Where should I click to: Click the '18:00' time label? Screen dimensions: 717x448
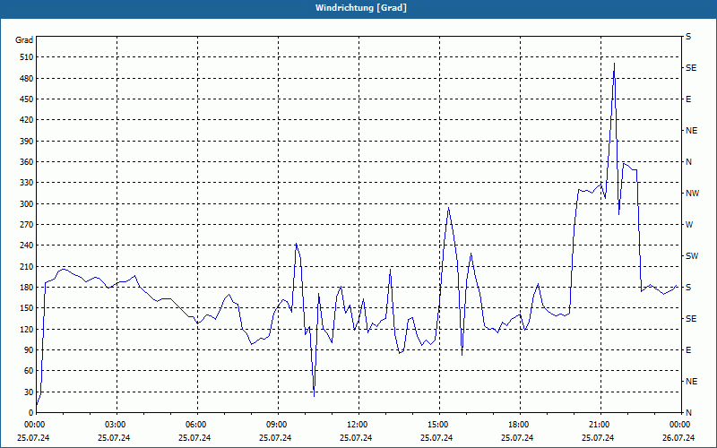point(520,425)
